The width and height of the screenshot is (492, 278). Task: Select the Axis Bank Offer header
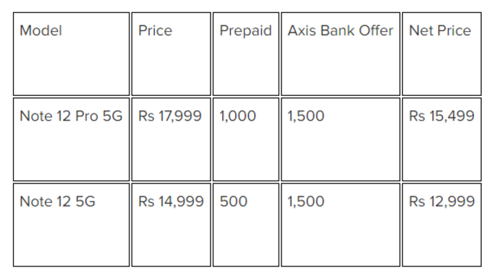tap(341, 54)
